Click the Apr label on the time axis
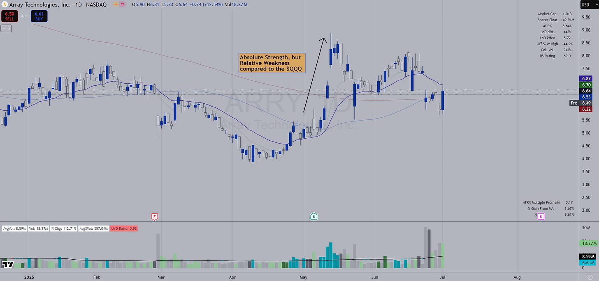The height and width of the screenshot is (281, 599). tap(232, 277)
